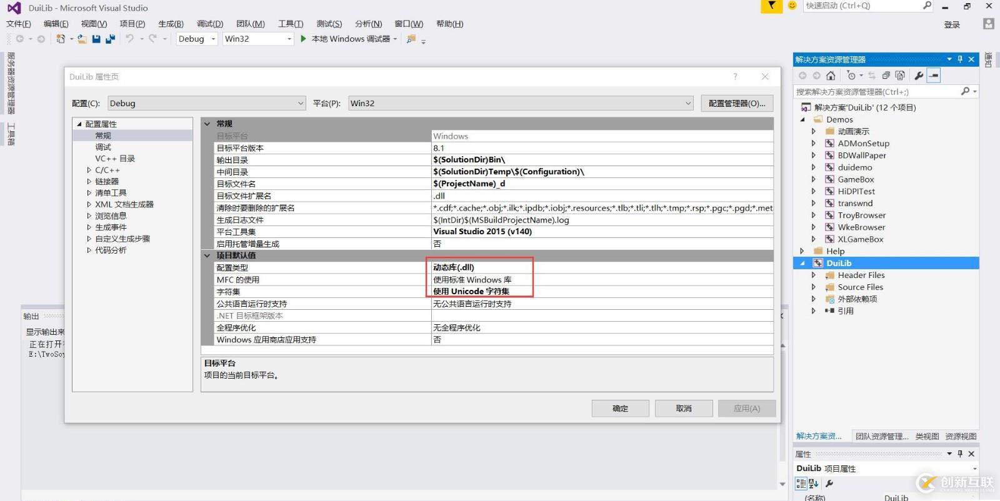Click the Home icon in Solution Explorer
1000x501 pixels.
point(831,76)
